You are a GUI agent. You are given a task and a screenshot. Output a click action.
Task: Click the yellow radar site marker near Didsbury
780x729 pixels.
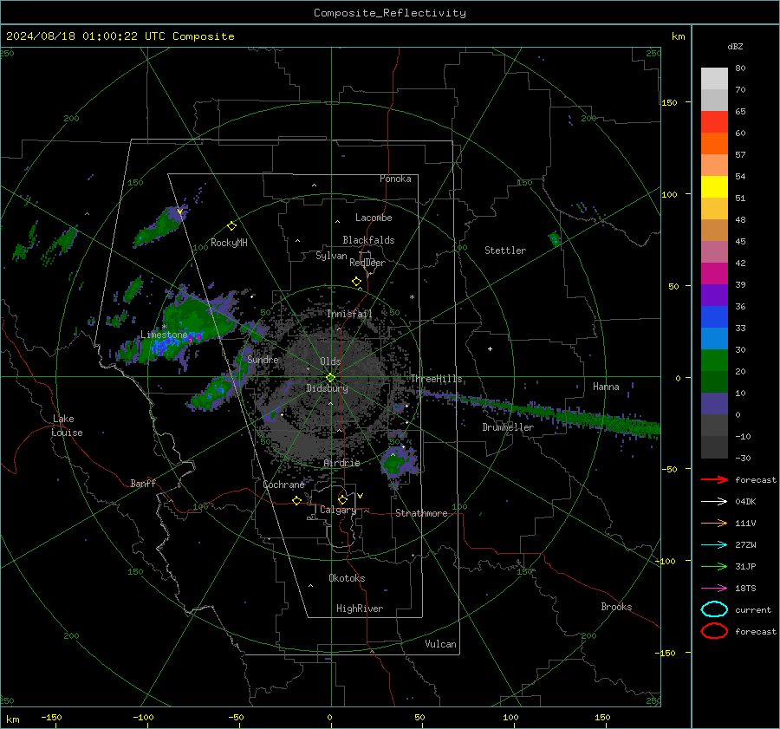[331, 378]
